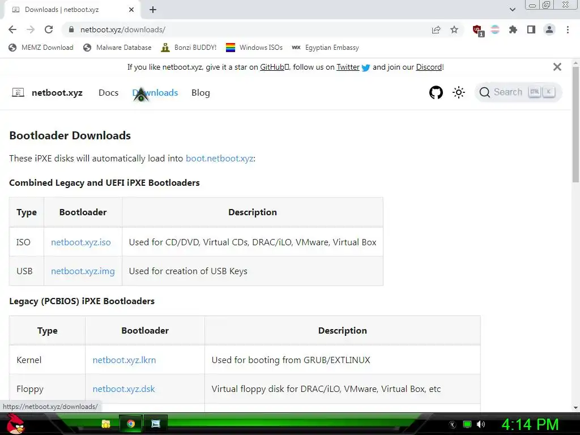This screenshot has width=580, height=435.
Task: Reload the netboot.xyz page
Action: click(x=49, y=29)
